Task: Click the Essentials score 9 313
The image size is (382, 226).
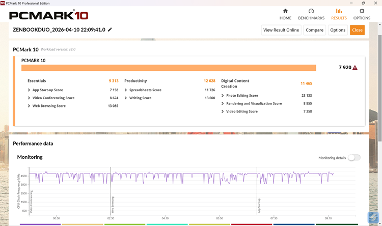Action: coord(114,81)
